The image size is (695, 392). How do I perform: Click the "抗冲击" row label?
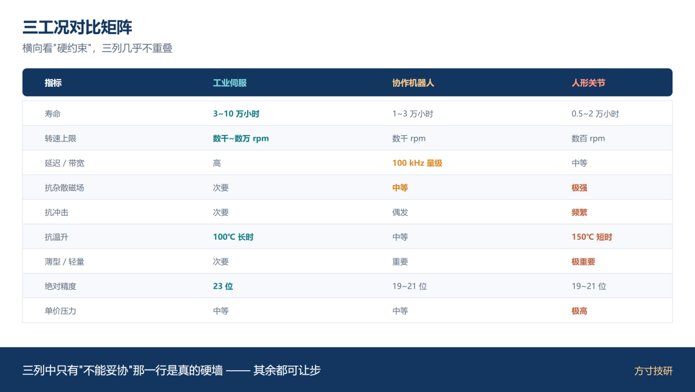tap(57, 212)
